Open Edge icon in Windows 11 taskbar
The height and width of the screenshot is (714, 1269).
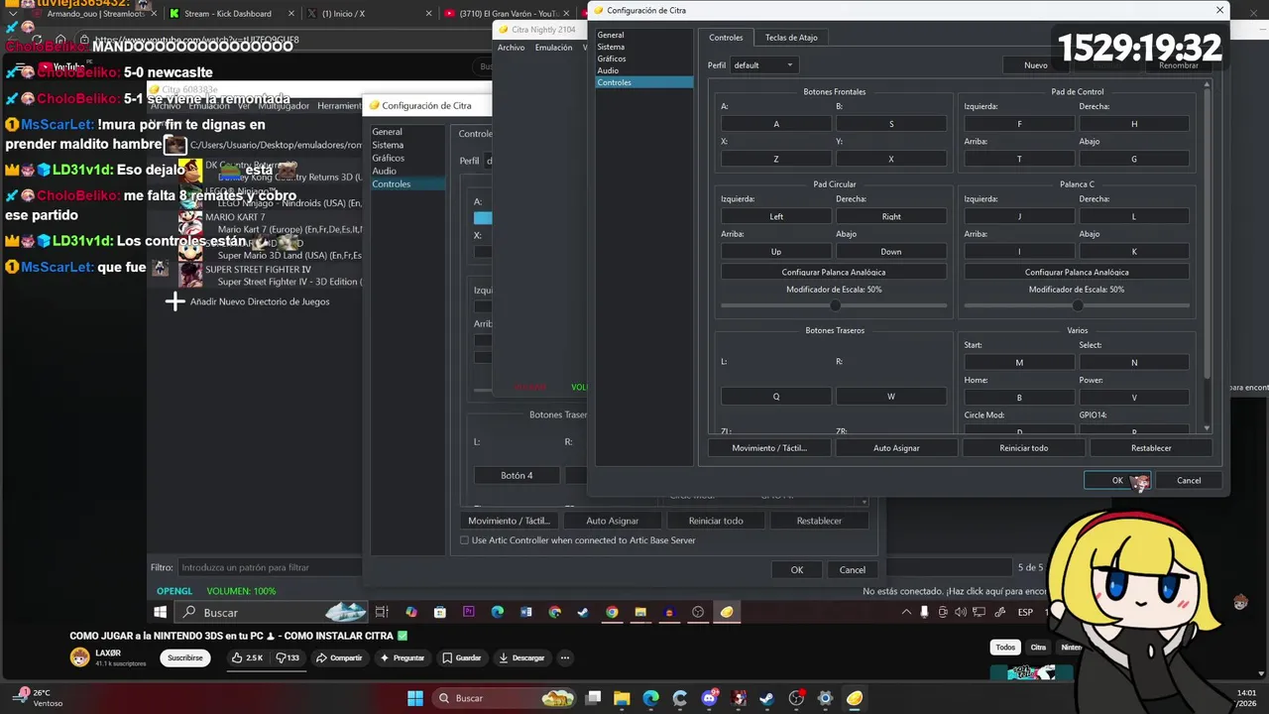coord(650,698)
